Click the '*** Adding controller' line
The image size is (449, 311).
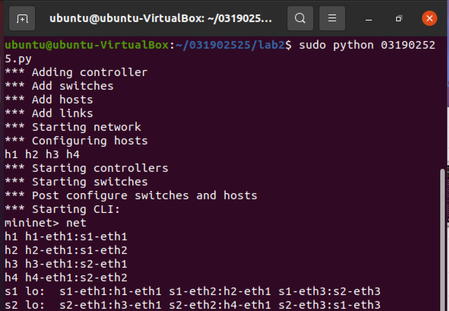pos(76,72)
